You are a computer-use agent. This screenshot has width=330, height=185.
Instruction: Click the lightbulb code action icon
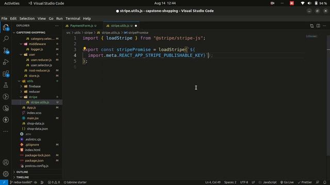pos(85,49)
